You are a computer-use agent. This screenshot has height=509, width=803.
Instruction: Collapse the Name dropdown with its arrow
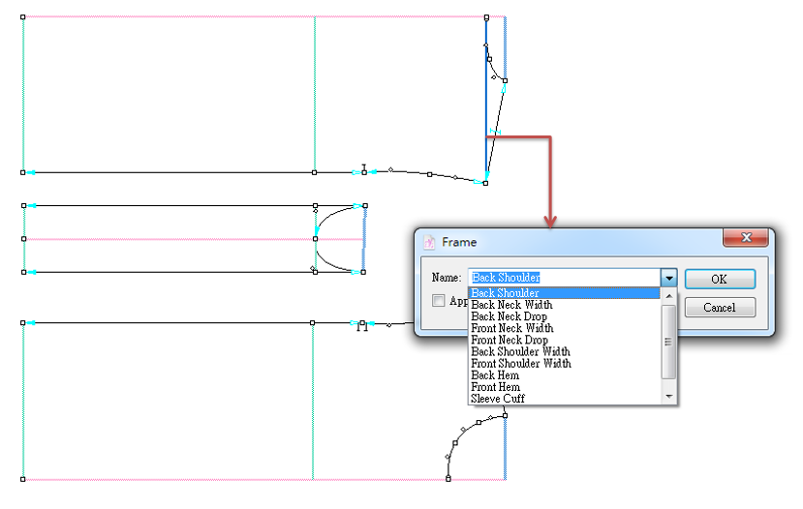click(x=668, y=278)
